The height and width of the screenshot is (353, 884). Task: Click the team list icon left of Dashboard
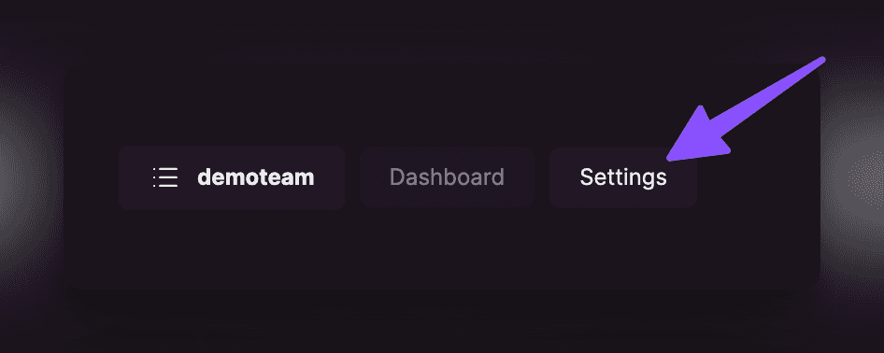(x=165, y=177)
